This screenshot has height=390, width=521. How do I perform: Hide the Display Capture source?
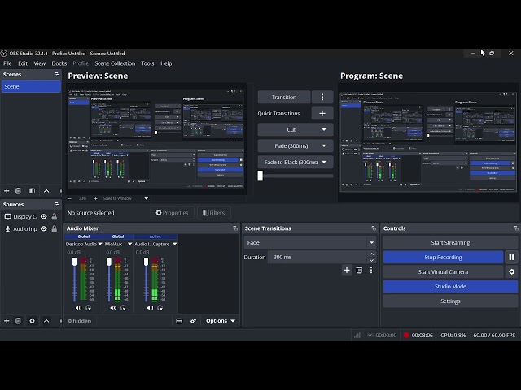click(x=43, y=217)
